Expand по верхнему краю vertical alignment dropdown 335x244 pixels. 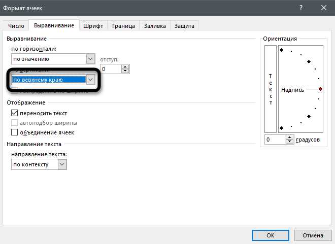click(90, 80)
